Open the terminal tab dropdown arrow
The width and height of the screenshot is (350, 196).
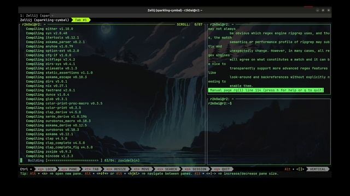[52, 16]
